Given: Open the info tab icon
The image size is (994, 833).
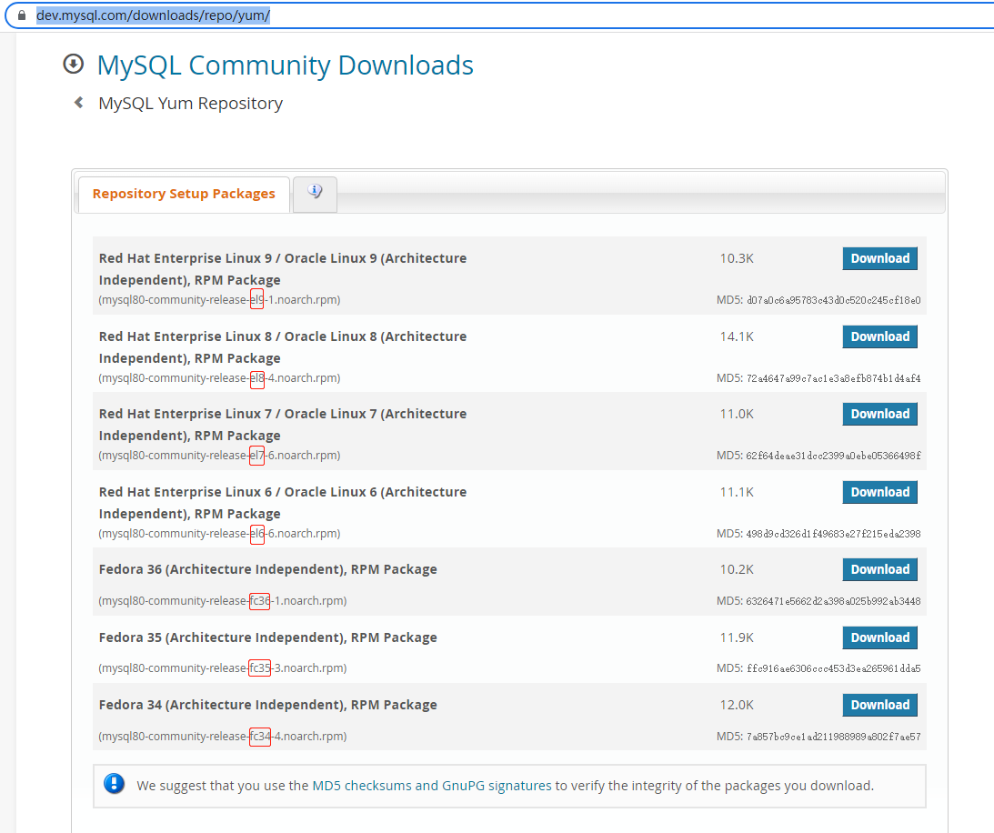Looking at the screenshot, I should [x=315, y=192].
